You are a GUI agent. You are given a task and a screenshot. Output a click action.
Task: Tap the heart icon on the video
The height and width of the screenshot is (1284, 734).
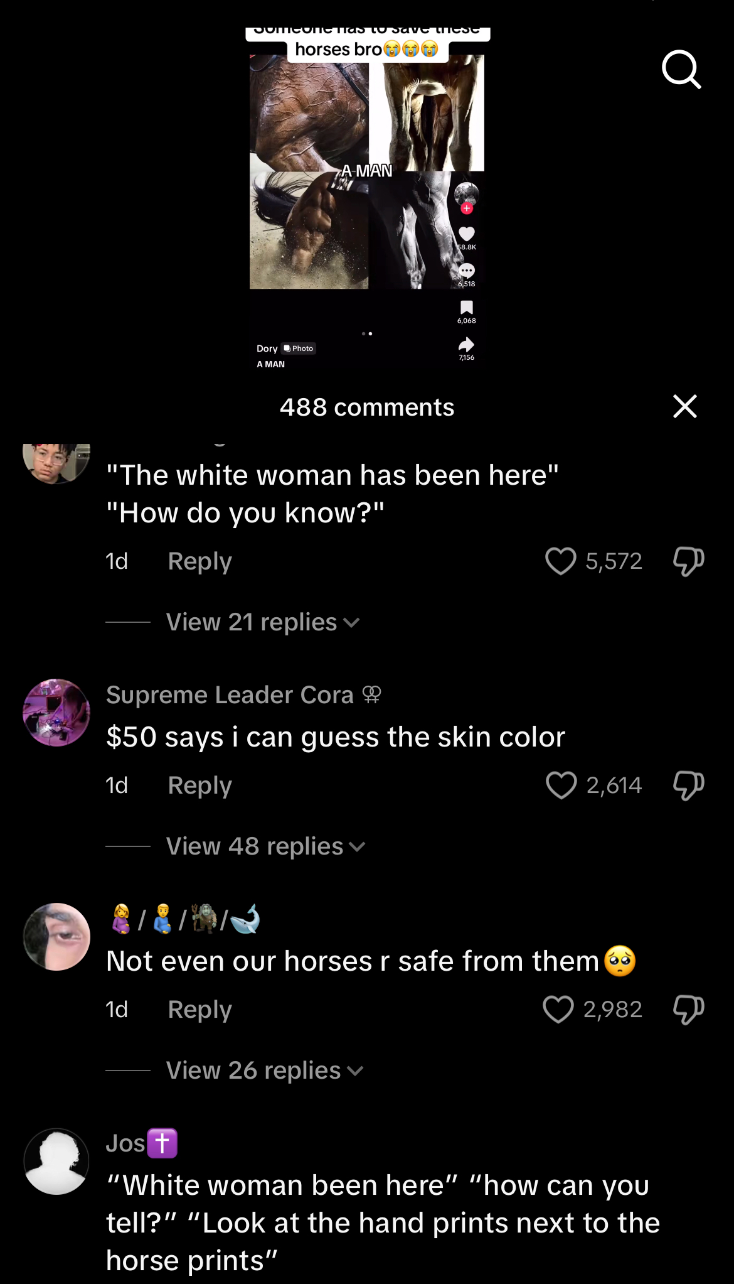467,234
